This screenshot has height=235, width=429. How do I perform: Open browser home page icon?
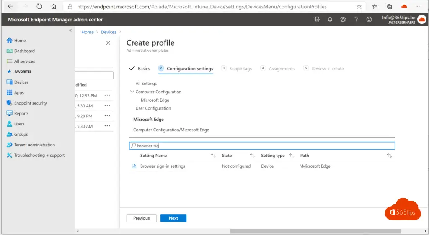point(54,6)
